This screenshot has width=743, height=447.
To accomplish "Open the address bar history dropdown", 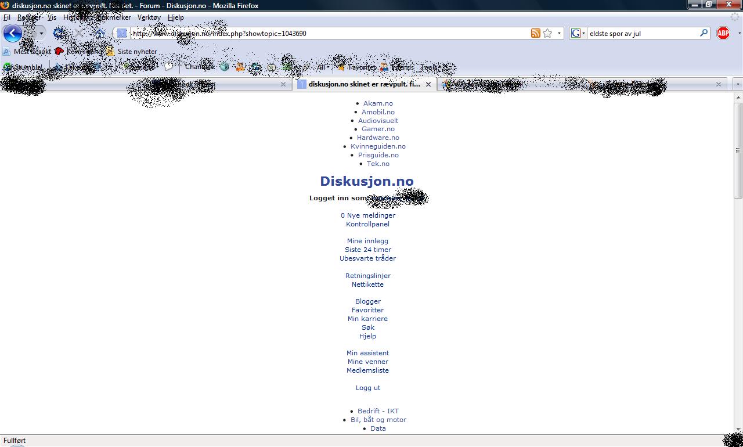I will coord(560,33).
